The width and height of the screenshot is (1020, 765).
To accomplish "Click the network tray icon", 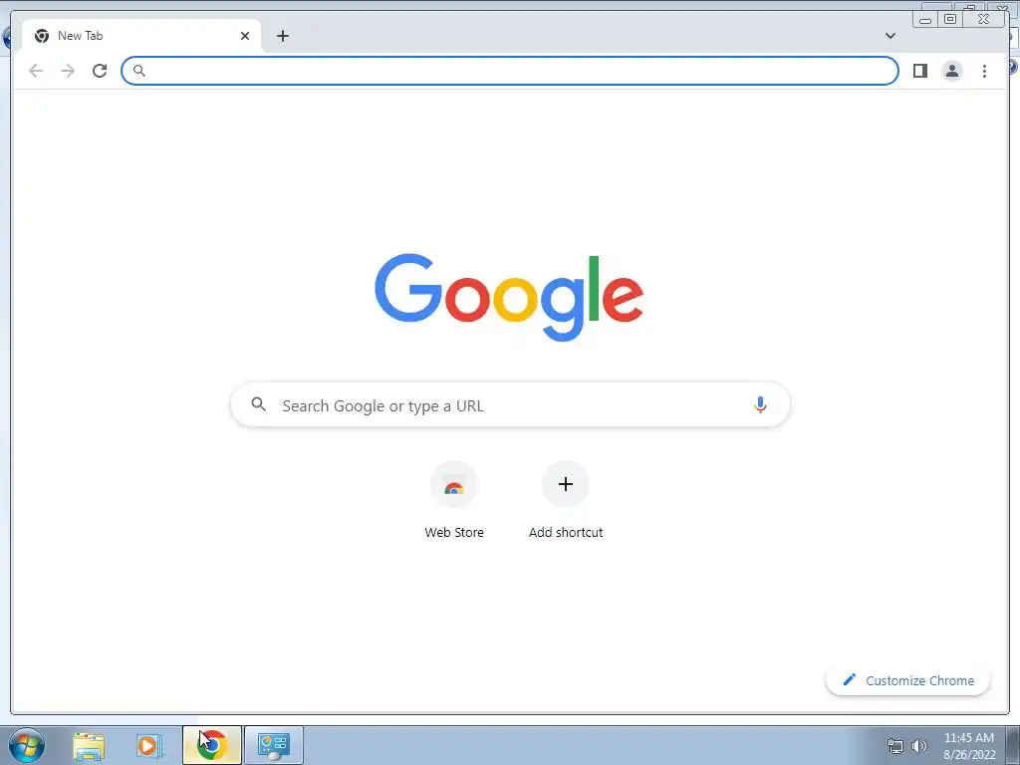I will [x=895, y=746].
